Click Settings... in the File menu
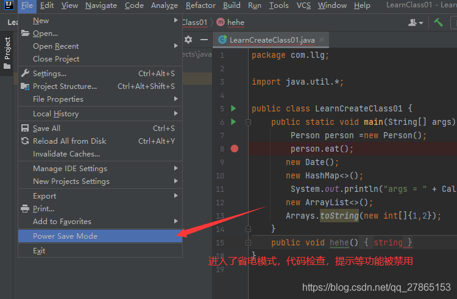 tap(49, 74)
